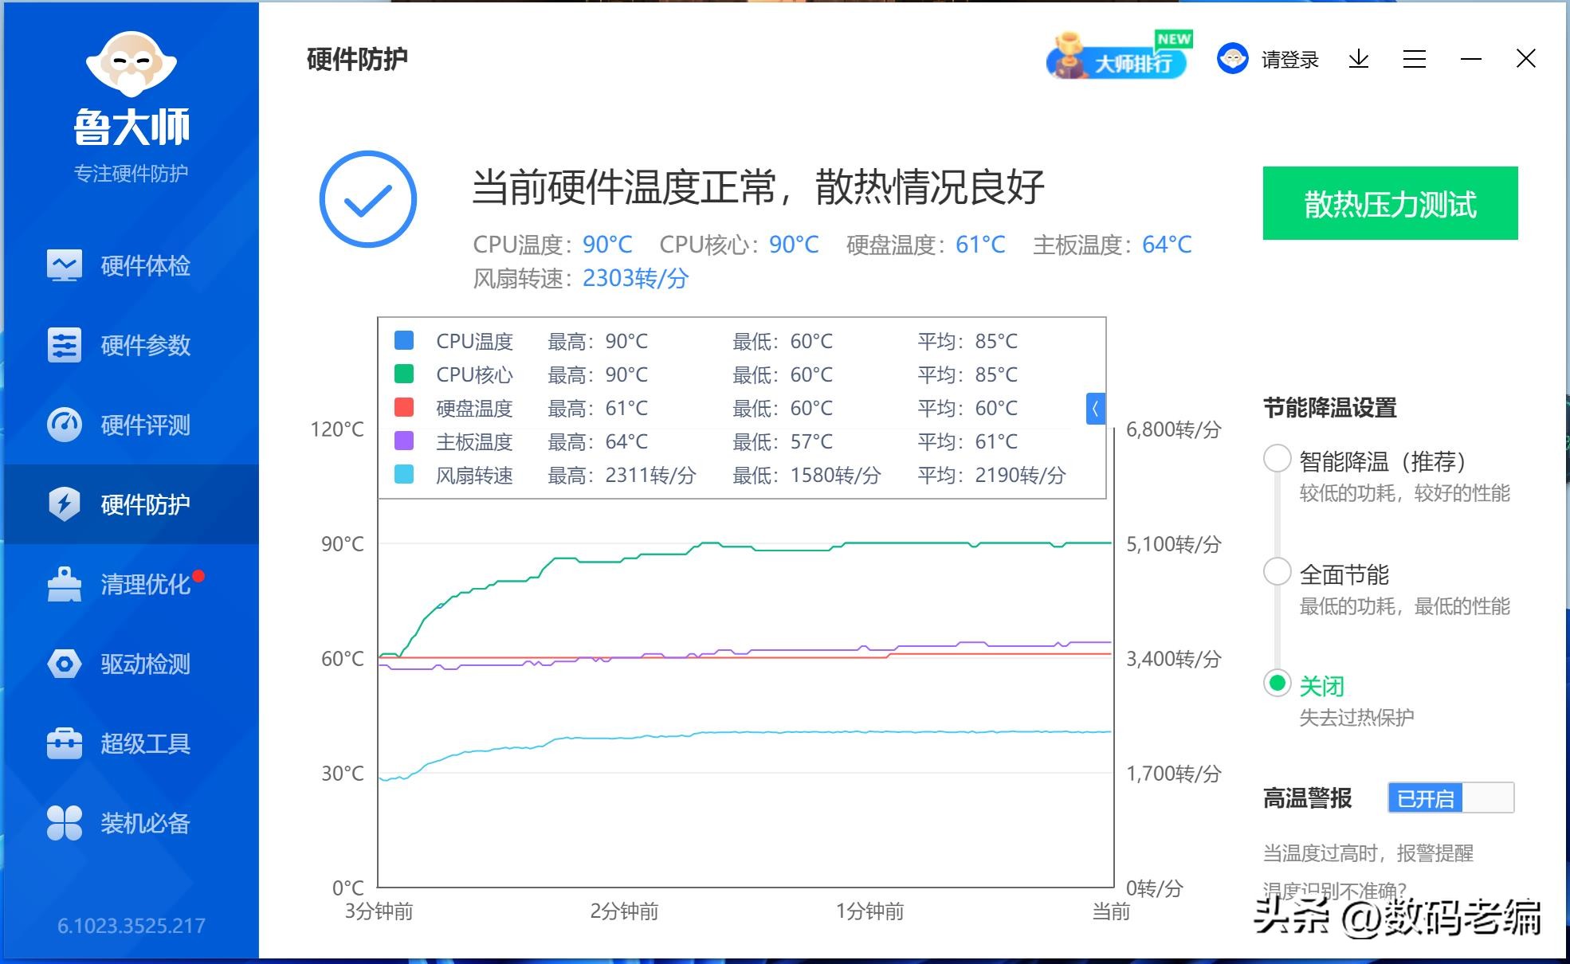Open the hamburger menu in titlebar

pyautogui.click(x=1415, y=59)
